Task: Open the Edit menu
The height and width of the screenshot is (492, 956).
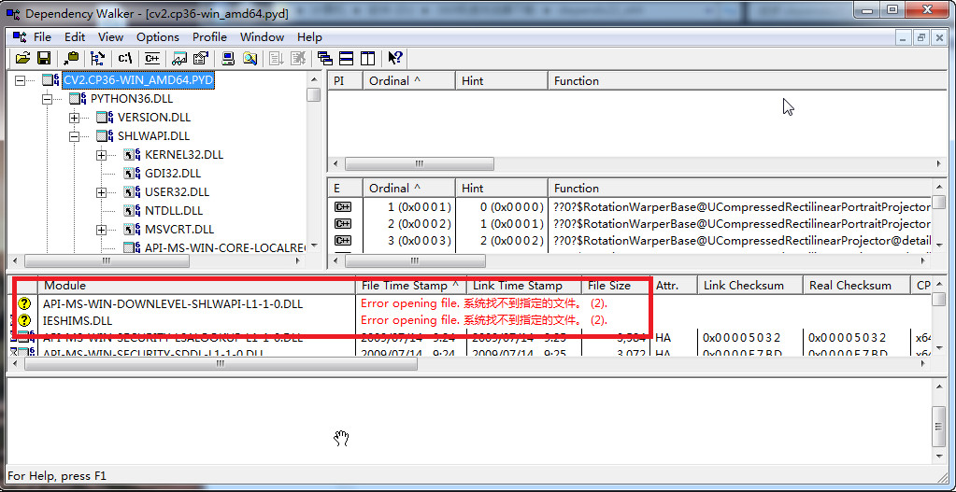Action: click(x=75, y=37)
